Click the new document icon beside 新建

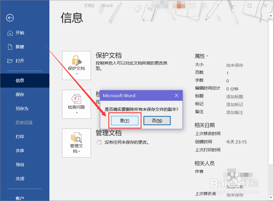click(x=10, y=47)
